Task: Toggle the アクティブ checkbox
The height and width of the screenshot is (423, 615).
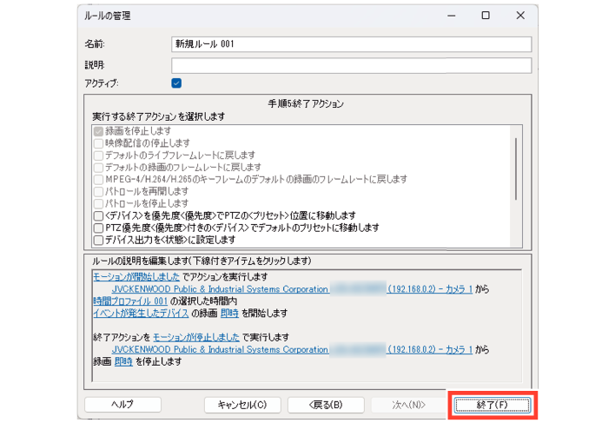Action: point(176,83)
